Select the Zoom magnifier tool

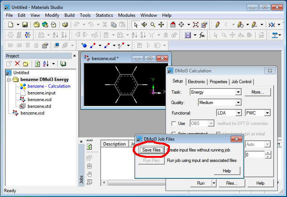pyautogui.click(x=153, y=24)
